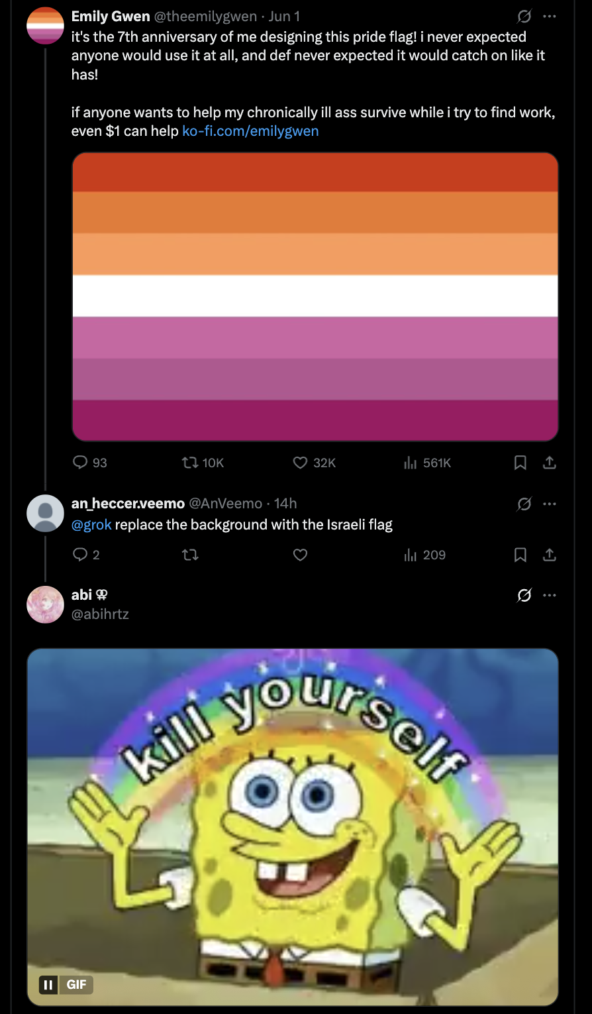Image resolution: width=592 pixels, height=1014 pixels.
Task: Open more options menu on Emily Gwen's post
Action: point(550,17)
